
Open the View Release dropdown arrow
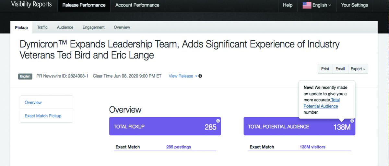pyautogui.click(x=196, y=76)
